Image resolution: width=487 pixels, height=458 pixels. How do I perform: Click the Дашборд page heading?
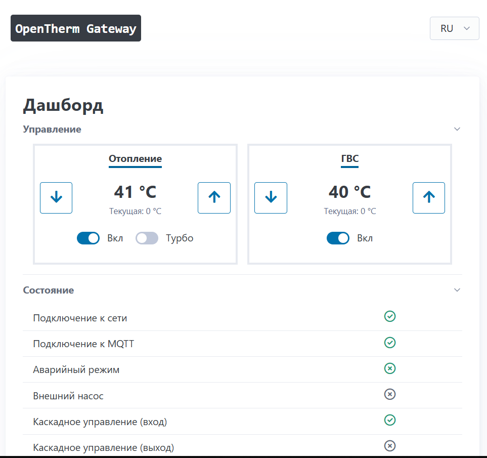coord(63,105)
